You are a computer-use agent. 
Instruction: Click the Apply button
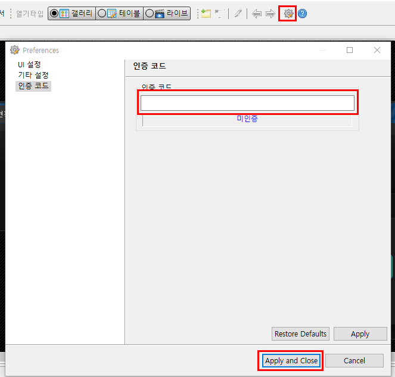360,334
